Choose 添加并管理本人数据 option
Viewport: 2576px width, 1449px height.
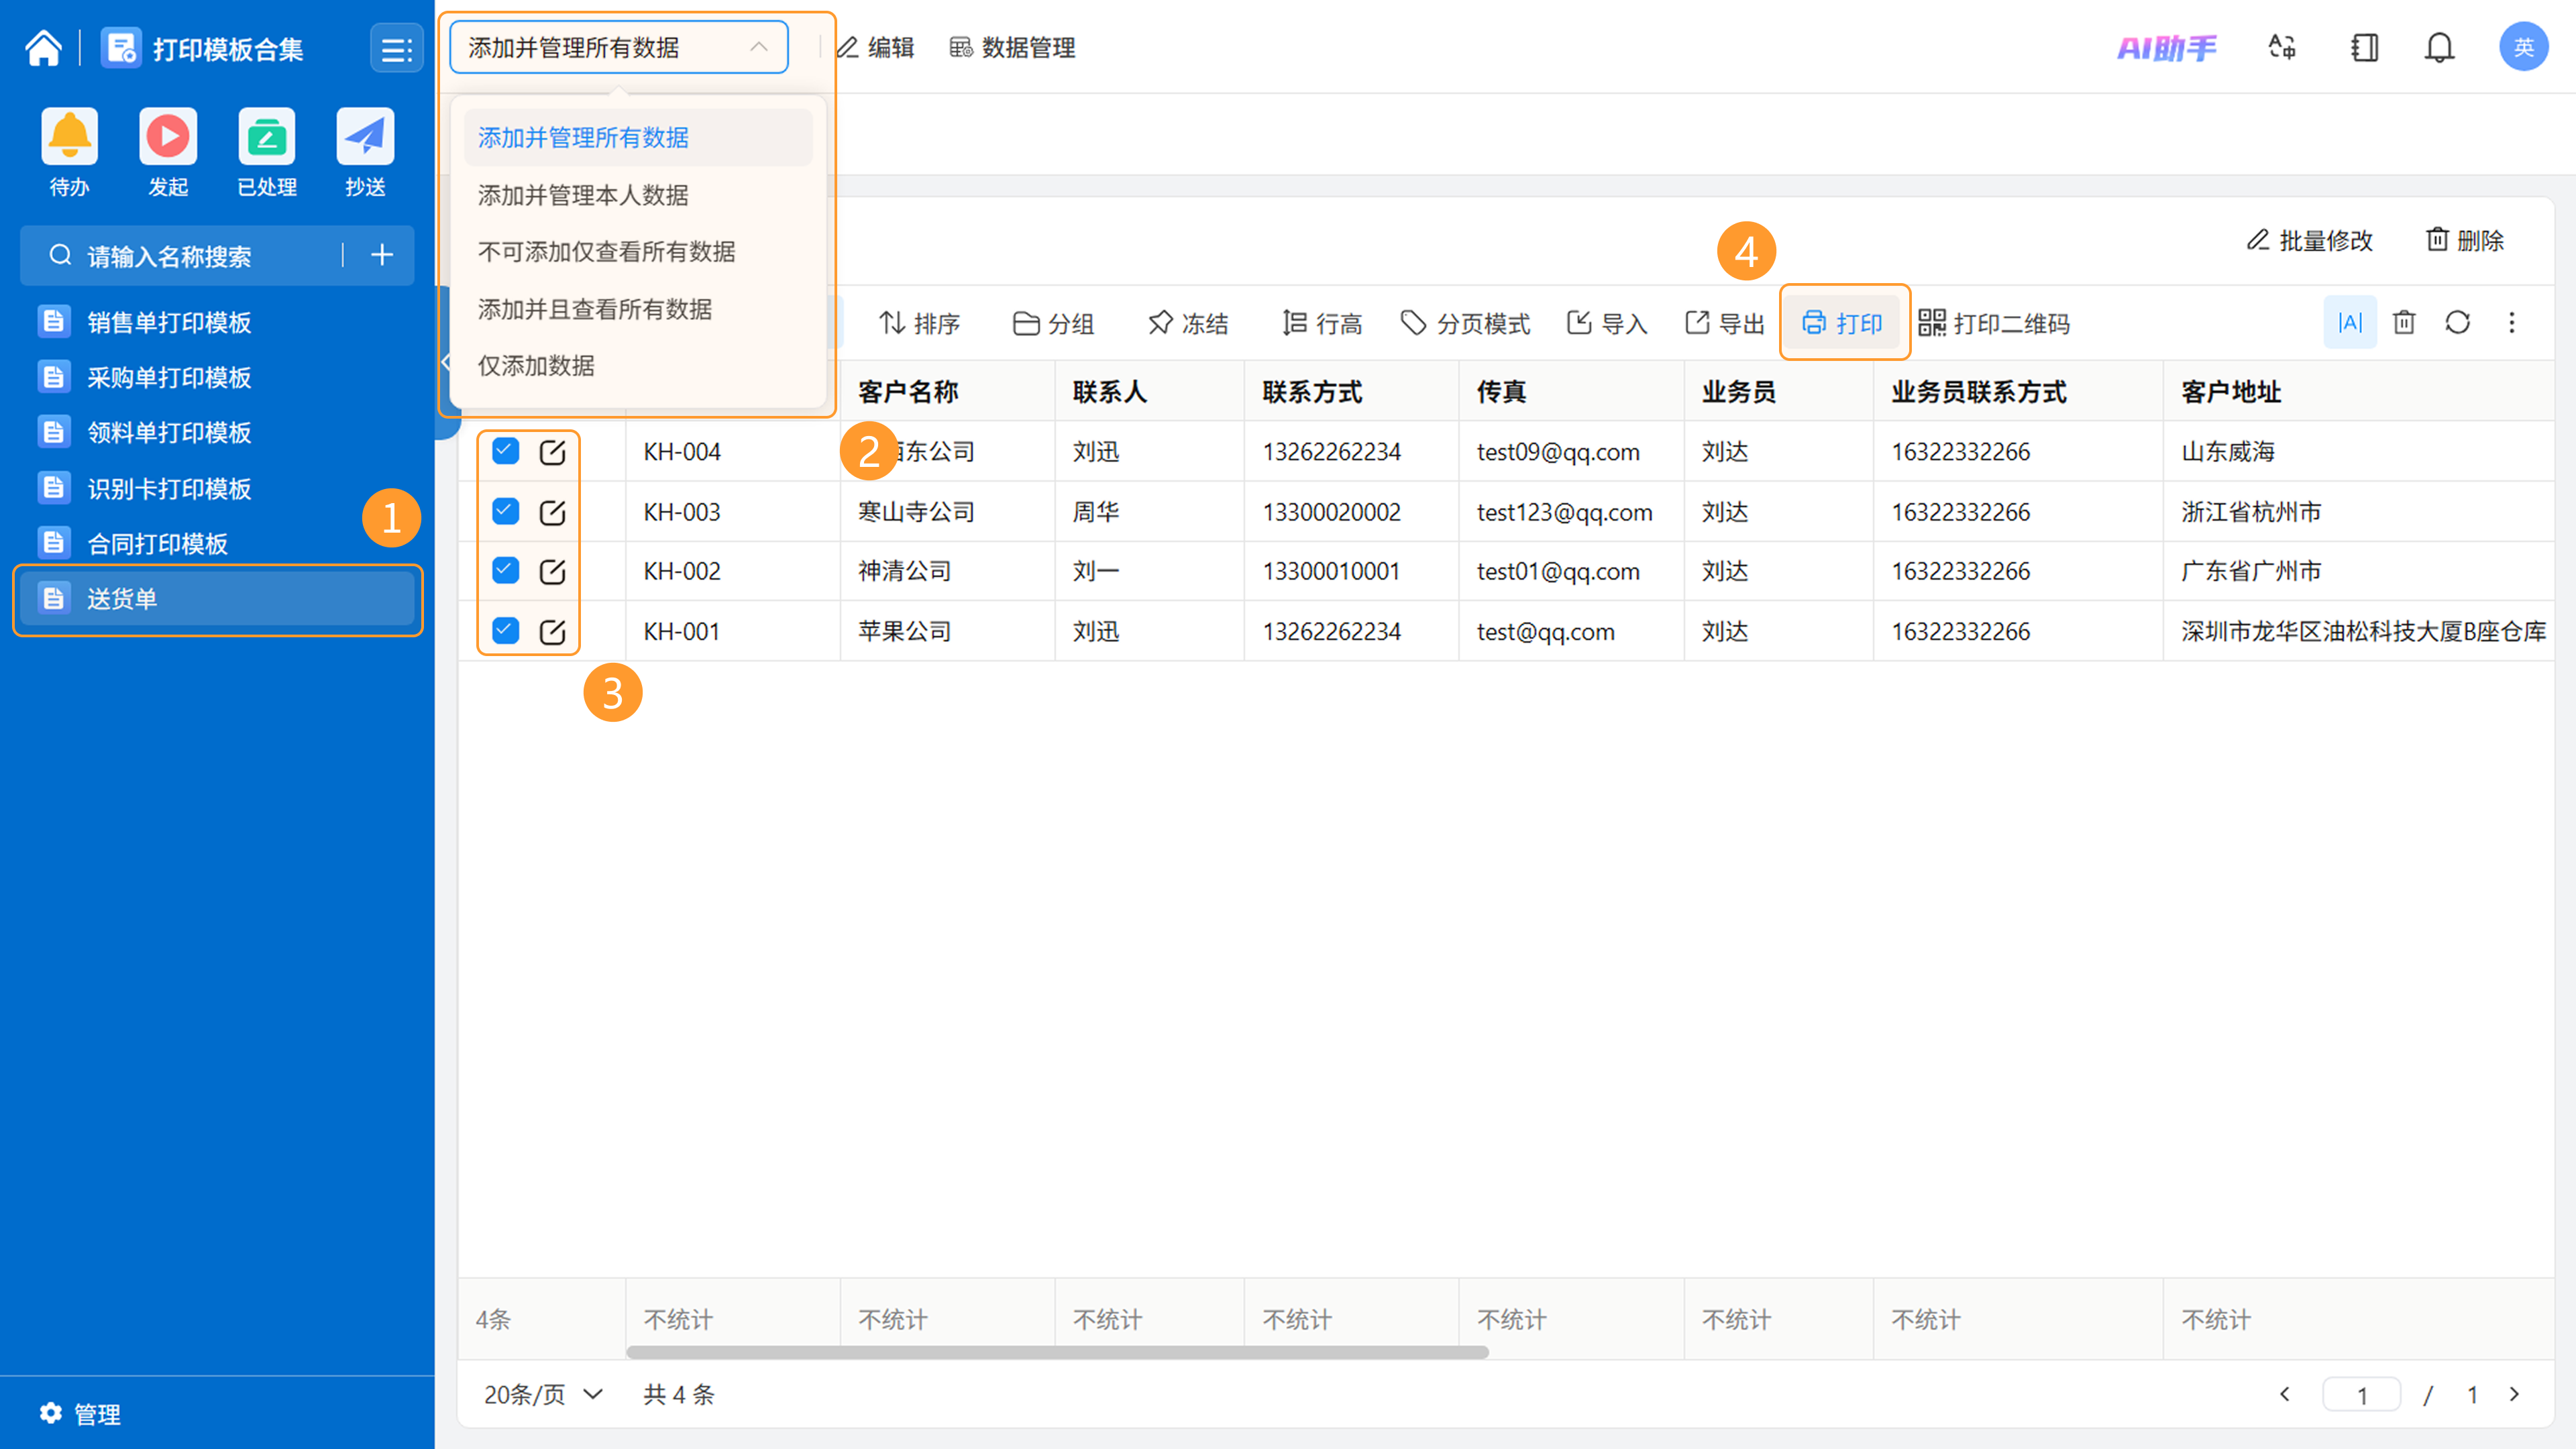pyautogui.click(x=638, y=195)
